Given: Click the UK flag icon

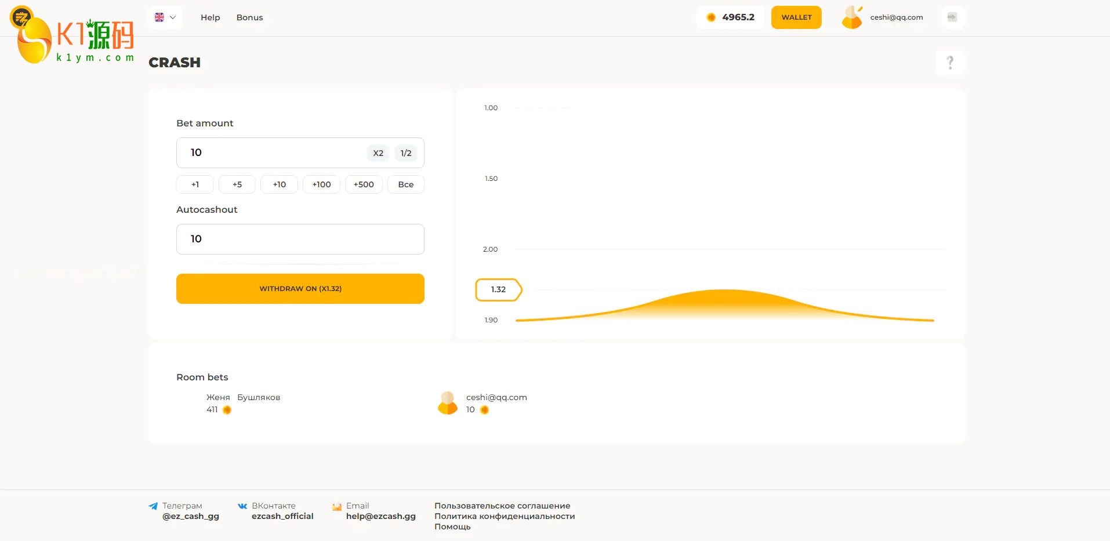Looking at the screenshot, I should pos(159,17).
